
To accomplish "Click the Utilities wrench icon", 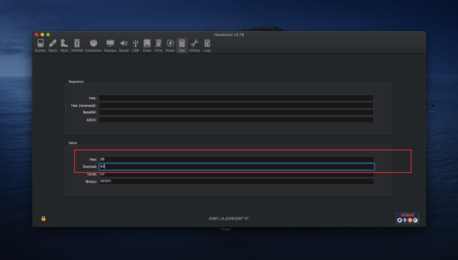I will 194,45.
